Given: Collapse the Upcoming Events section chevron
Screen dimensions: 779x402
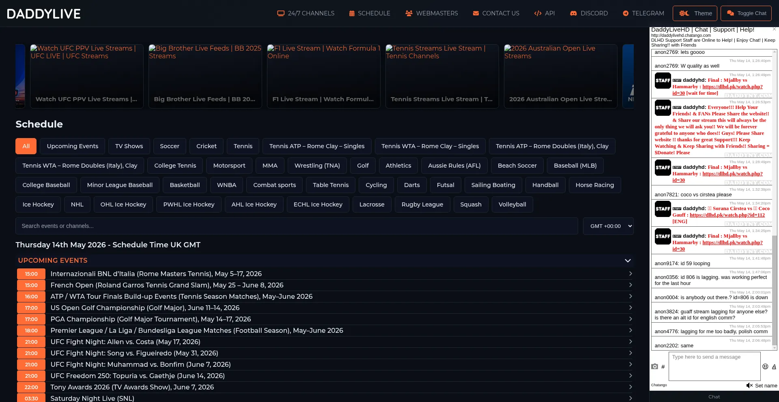Looking at the screenshot, I should 628,260.
